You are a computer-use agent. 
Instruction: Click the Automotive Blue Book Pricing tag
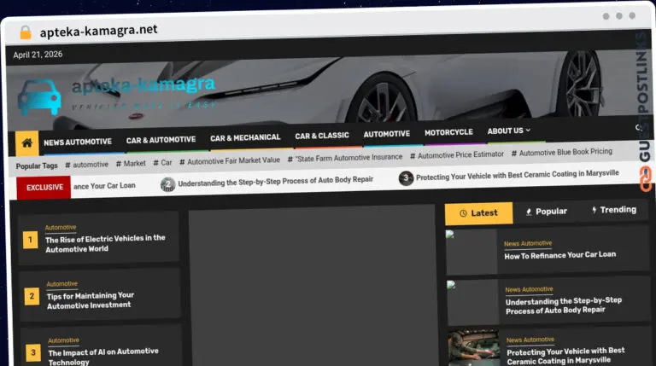561,153
